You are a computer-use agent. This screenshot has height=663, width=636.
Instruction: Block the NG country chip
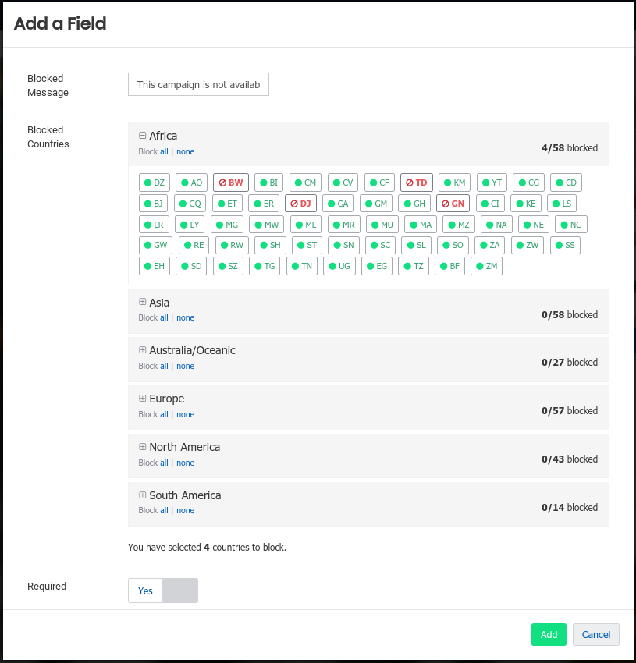click(571, 225)
